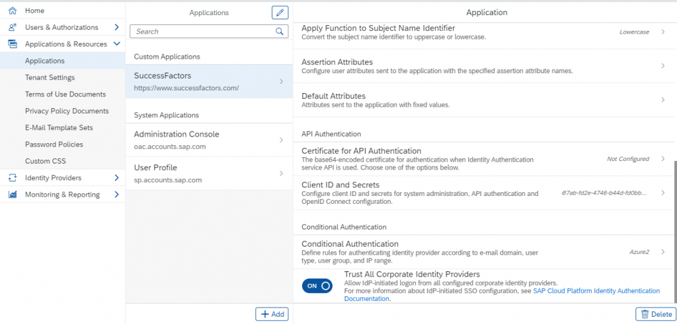The height and width of the screenshot is (324, 677).
Task: Select Password Policies in sidebar
Action: pyautogui.click(x=54, y=145)
